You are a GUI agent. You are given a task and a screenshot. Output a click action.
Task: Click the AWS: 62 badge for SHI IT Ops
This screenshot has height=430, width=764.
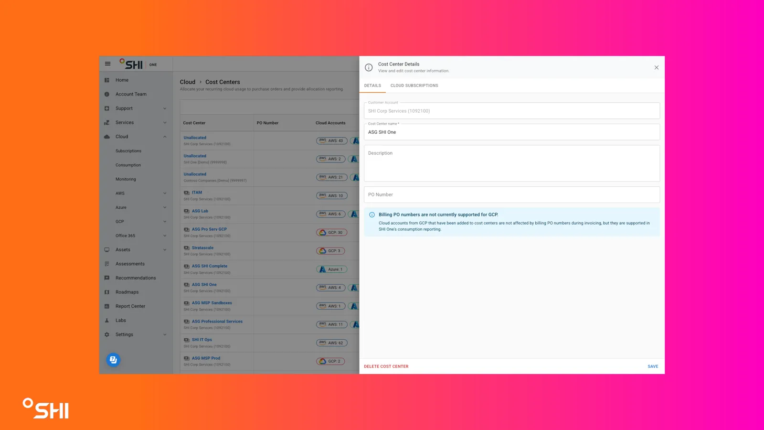pos(331,343)
